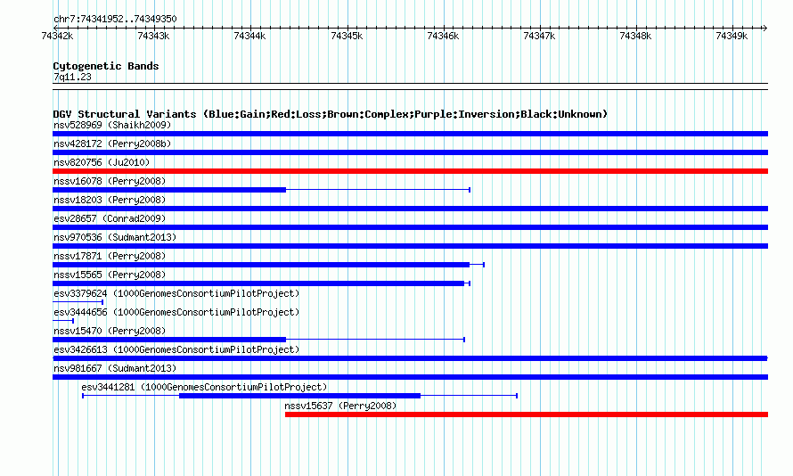
Task: Select the nssv15470 thick blue bar
Action: [169, 340]
